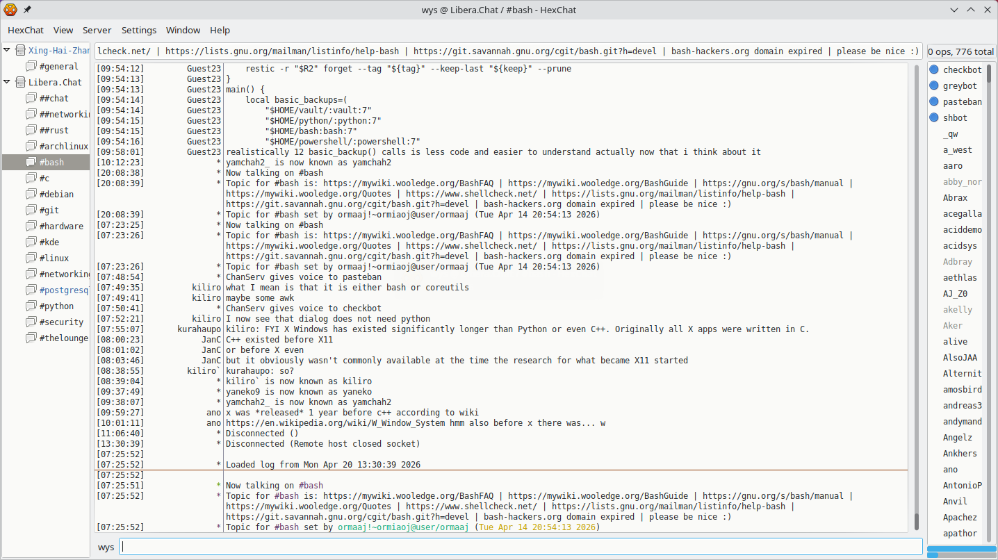Select the #git channel icon

(31, 210)
